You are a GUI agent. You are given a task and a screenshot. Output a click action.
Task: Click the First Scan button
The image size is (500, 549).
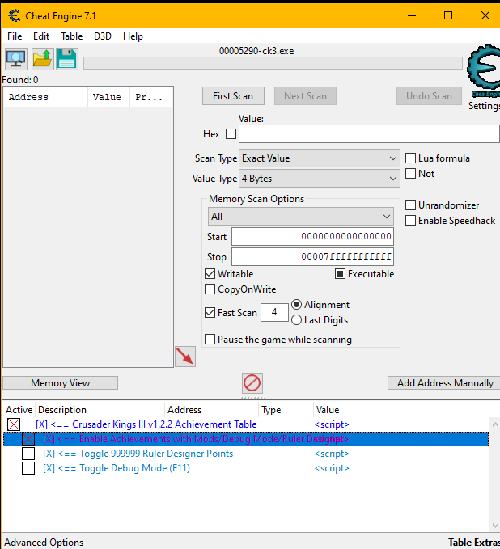[x=233, y=96]
